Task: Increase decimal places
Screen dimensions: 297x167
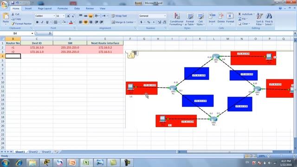Action: pos(160,22)
